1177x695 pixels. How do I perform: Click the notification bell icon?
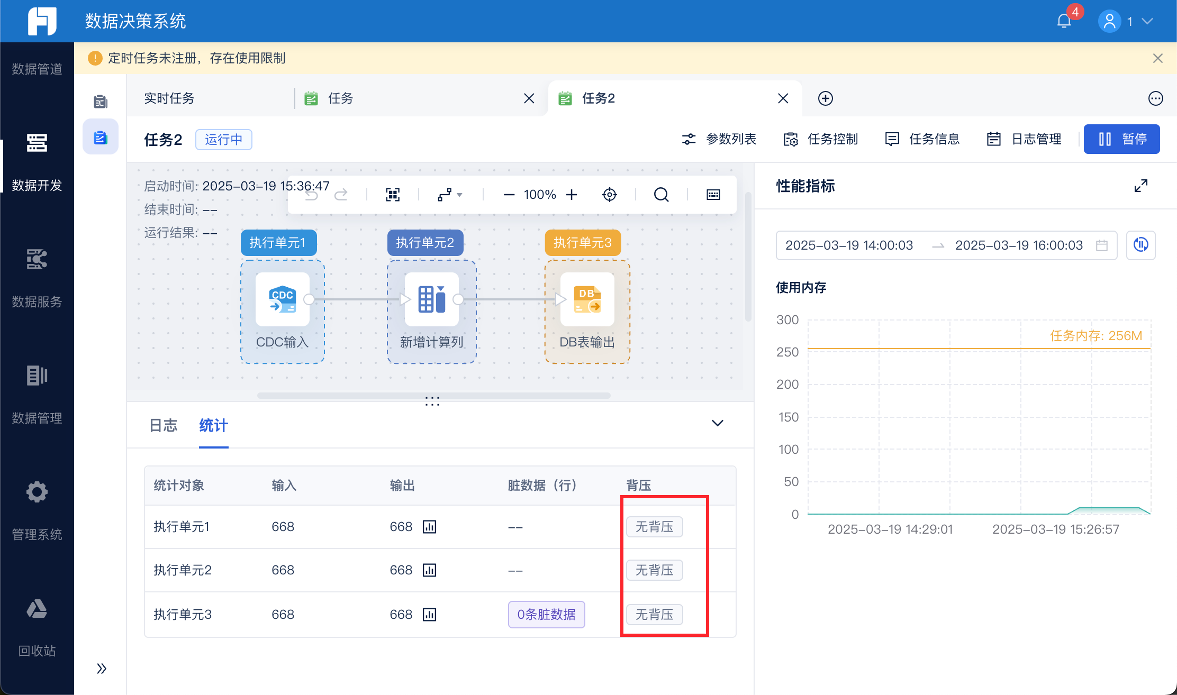[x=1064, y=21]
